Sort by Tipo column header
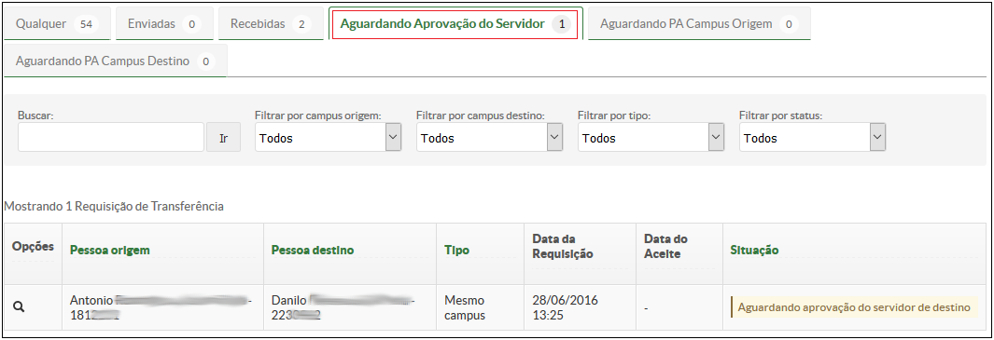994x340 pixels. [x=457, y=250]
